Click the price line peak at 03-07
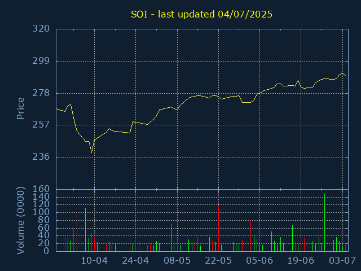The width and height of the screenshot is (361, 271). pyautogui.click(x=342, y=73)
